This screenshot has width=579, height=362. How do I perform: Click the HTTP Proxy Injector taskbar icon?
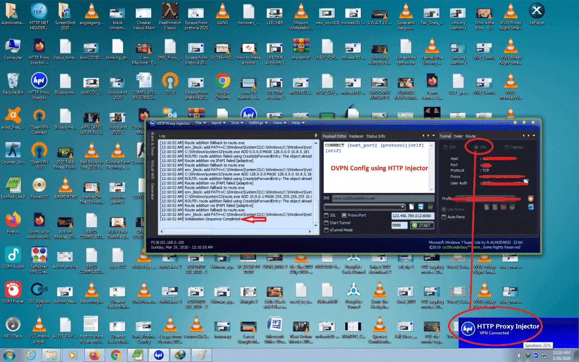coord(159,355)
